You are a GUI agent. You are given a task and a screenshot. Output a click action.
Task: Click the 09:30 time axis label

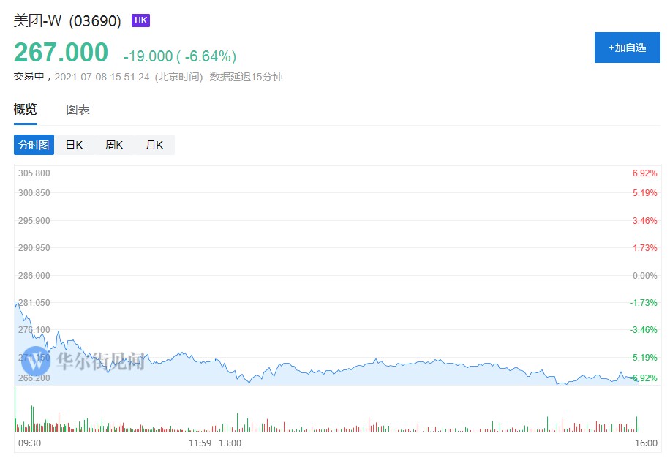pyautogui.click(x=29, y=443)
